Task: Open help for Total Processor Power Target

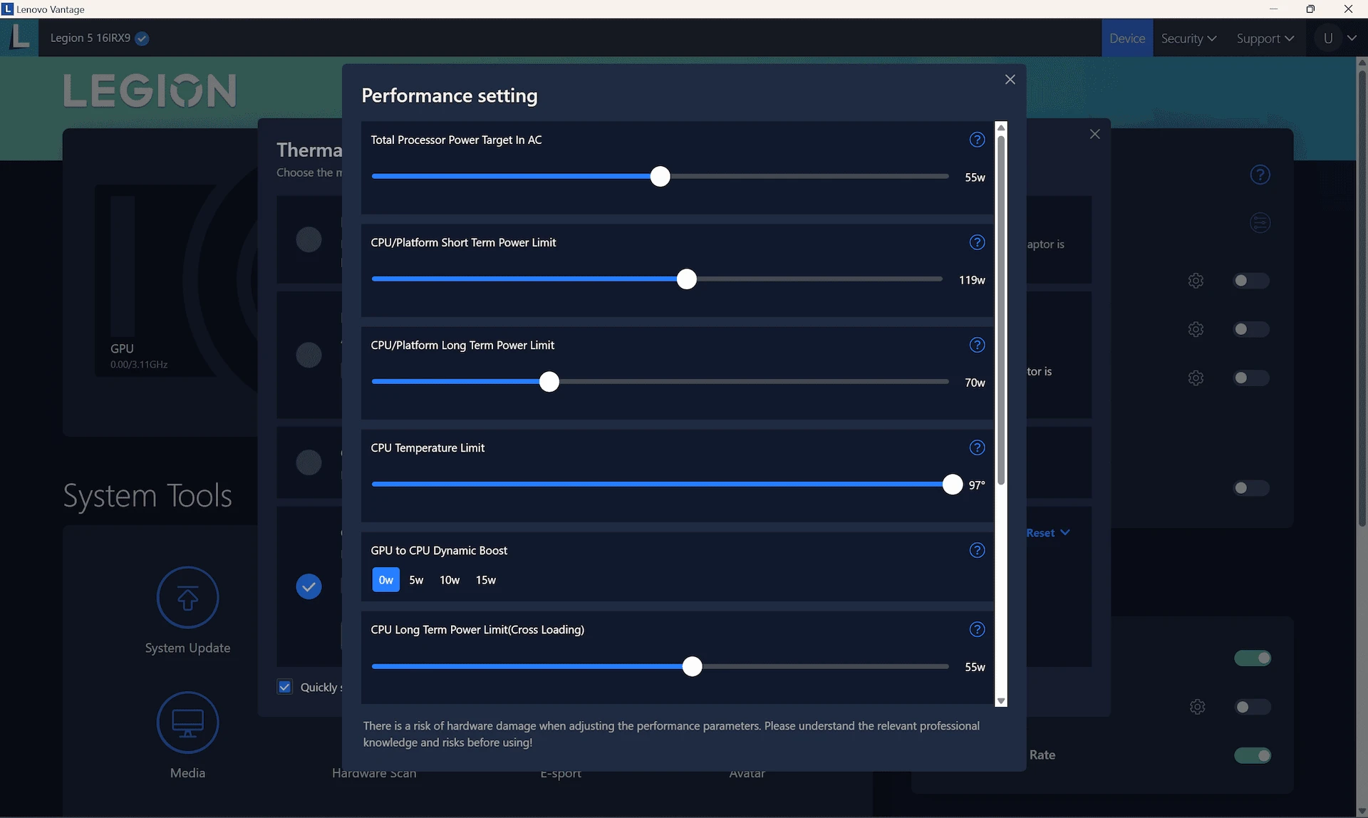Action: click(x=977, y=140)
